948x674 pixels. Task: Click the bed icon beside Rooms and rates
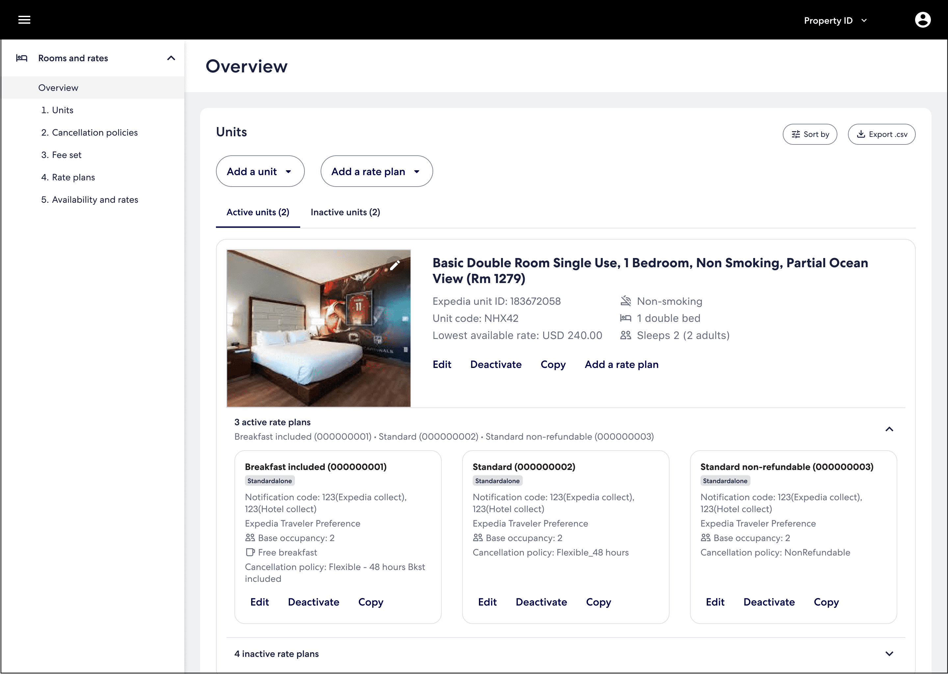[22, 58]
